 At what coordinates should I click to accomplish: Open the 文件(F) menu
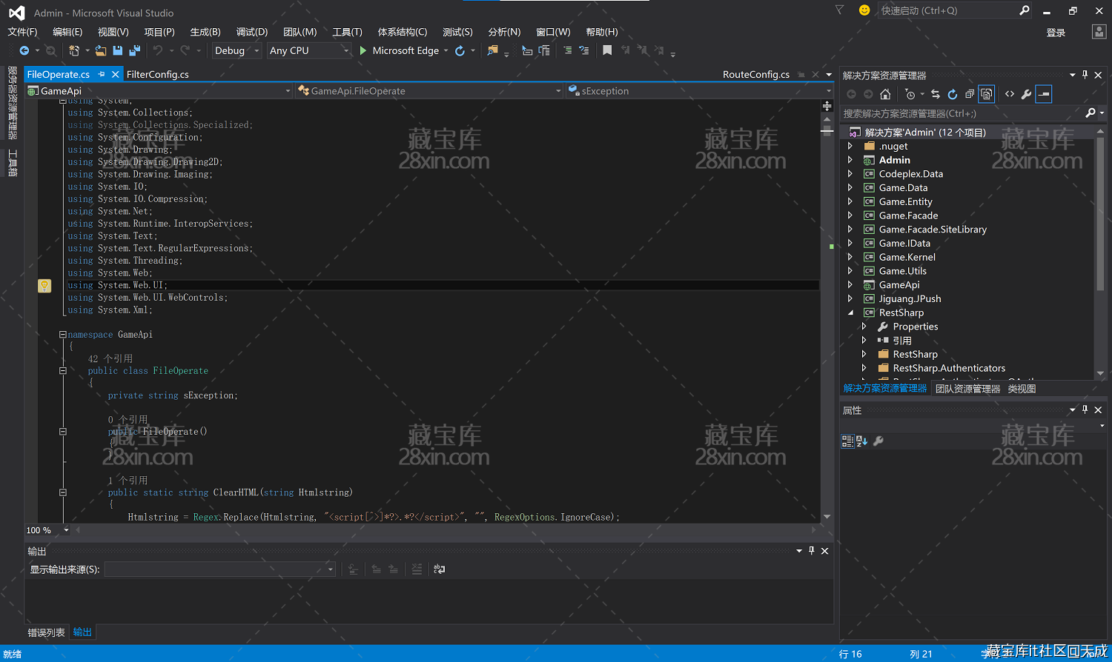pyautogui.click(x=22, y=32)
